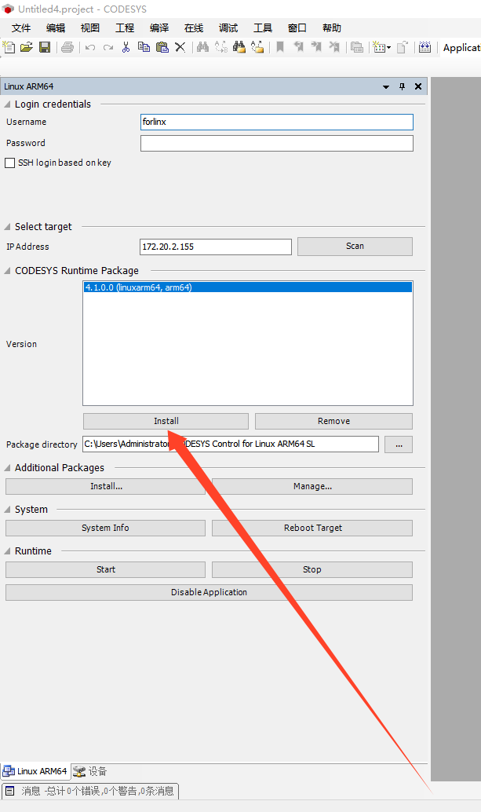This screenshot has width=481, height=812.
Task: Open the 视图 menu
Action: (90, 28)
